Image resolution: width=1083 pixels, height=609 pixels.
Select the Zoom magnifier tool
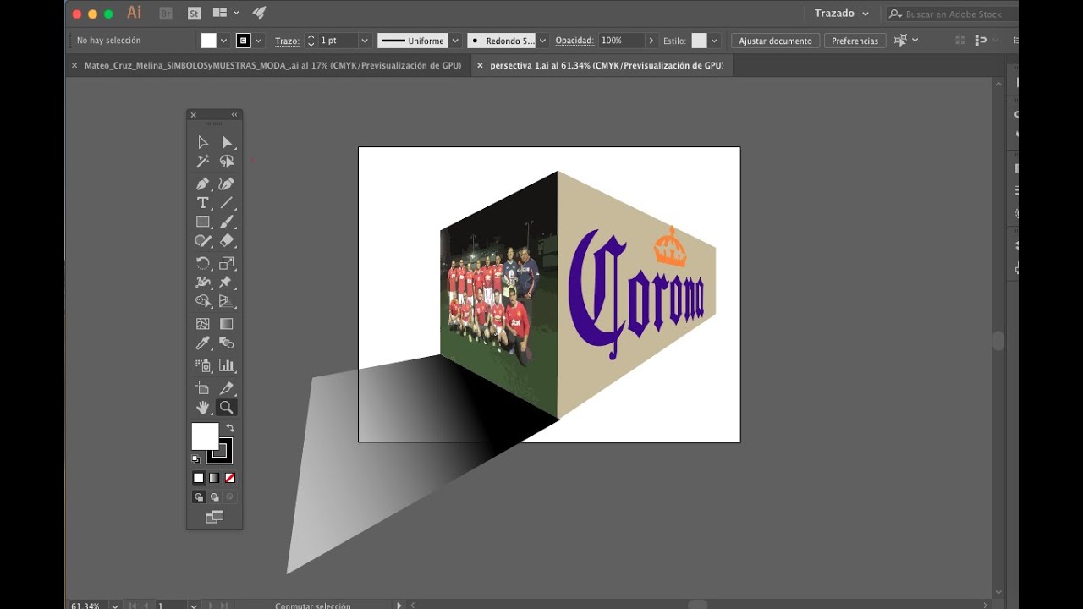coord(226,408)
